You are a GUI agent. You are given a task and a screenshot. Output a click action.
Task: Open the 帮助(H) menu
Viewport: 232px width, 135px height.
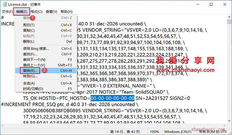[x=67, y=12]
